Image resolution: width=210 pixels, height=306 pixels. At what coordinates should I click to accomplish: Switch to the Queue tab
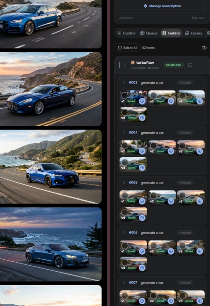[x=149, y=33]
